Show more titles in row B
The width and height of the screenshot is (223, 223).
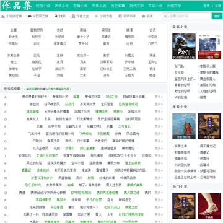(x=159, y=104)
